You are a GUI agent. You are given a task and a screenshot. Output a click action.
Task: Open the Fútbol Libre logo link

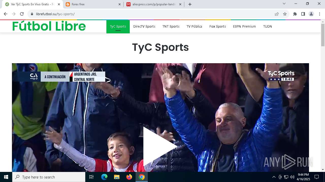coord(49,26)
